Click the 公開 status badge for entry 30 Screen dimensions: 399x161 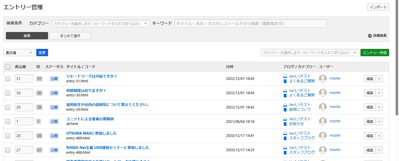coord(54,93)
